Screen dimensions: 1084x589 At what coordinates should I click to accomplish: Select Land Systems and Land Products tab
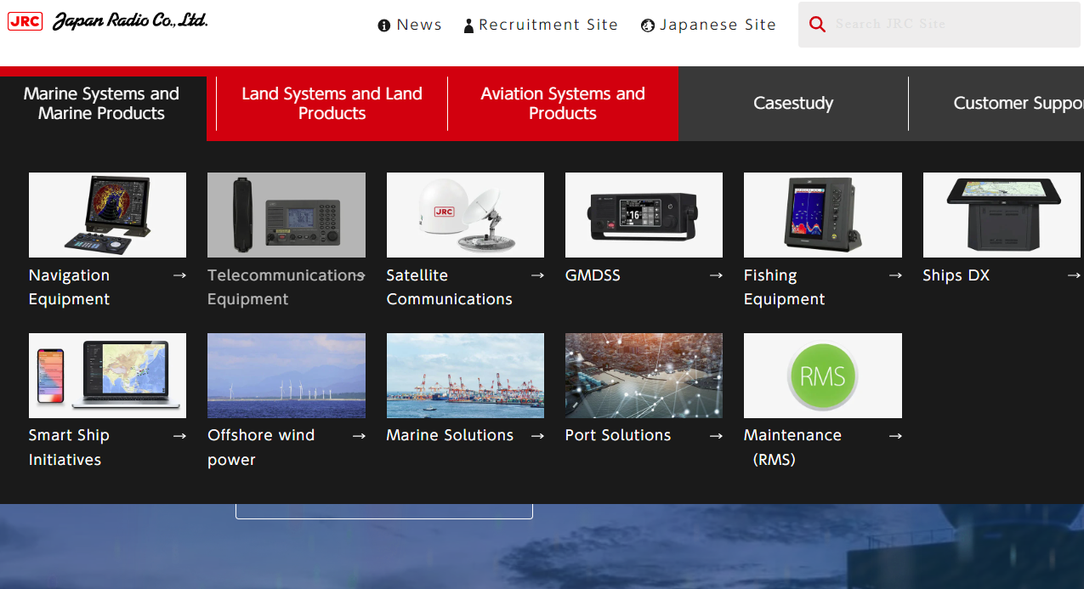[x=332, y=104]
